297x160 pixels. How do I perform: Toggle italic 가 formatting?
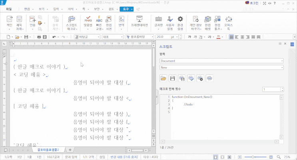[195, 37]
